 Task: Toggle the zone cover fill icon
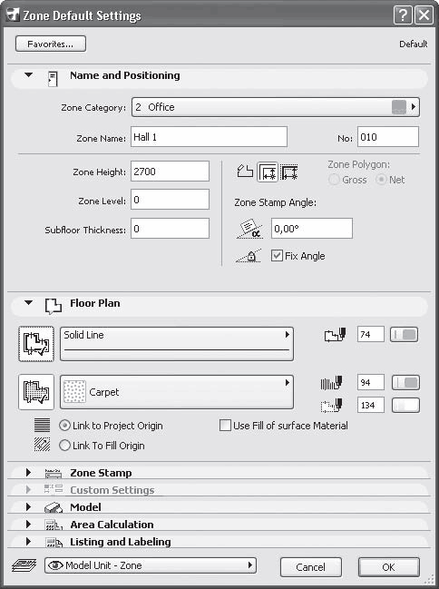pos(36,392)
